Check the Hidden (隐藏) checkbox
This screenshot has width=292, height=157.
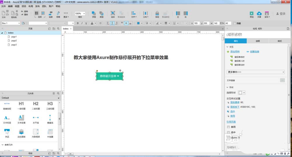click(235, 23)
